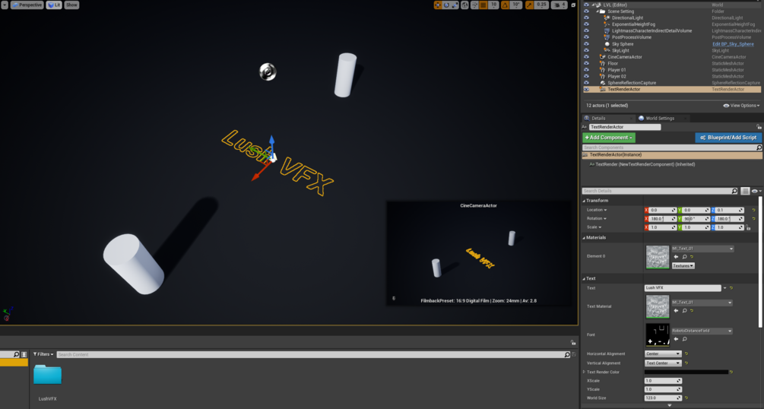Viewport: 764px width, 409px height.
Task: Toggle grid snapping icon in viewport toolbar
Action: click(483, 5)
